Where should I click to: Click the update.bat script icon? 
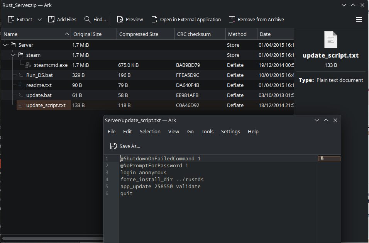click(21, 95)
